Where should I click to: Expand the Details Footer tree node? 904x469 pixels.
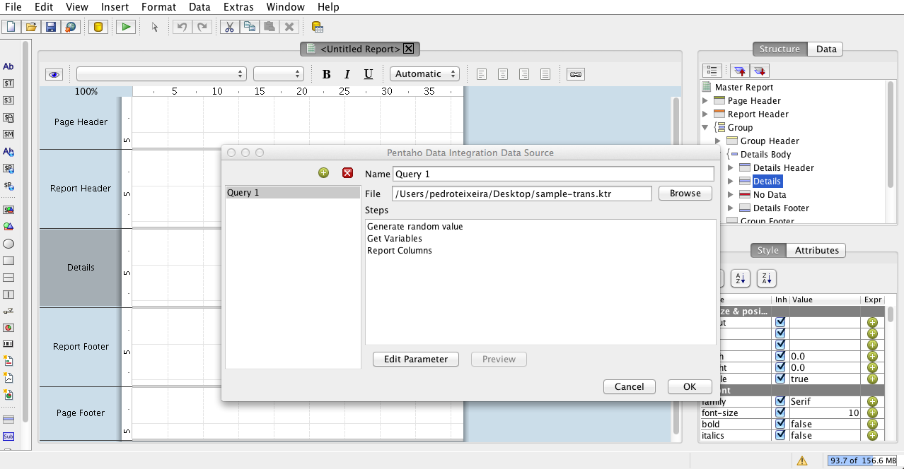click(x=731, y=208)
